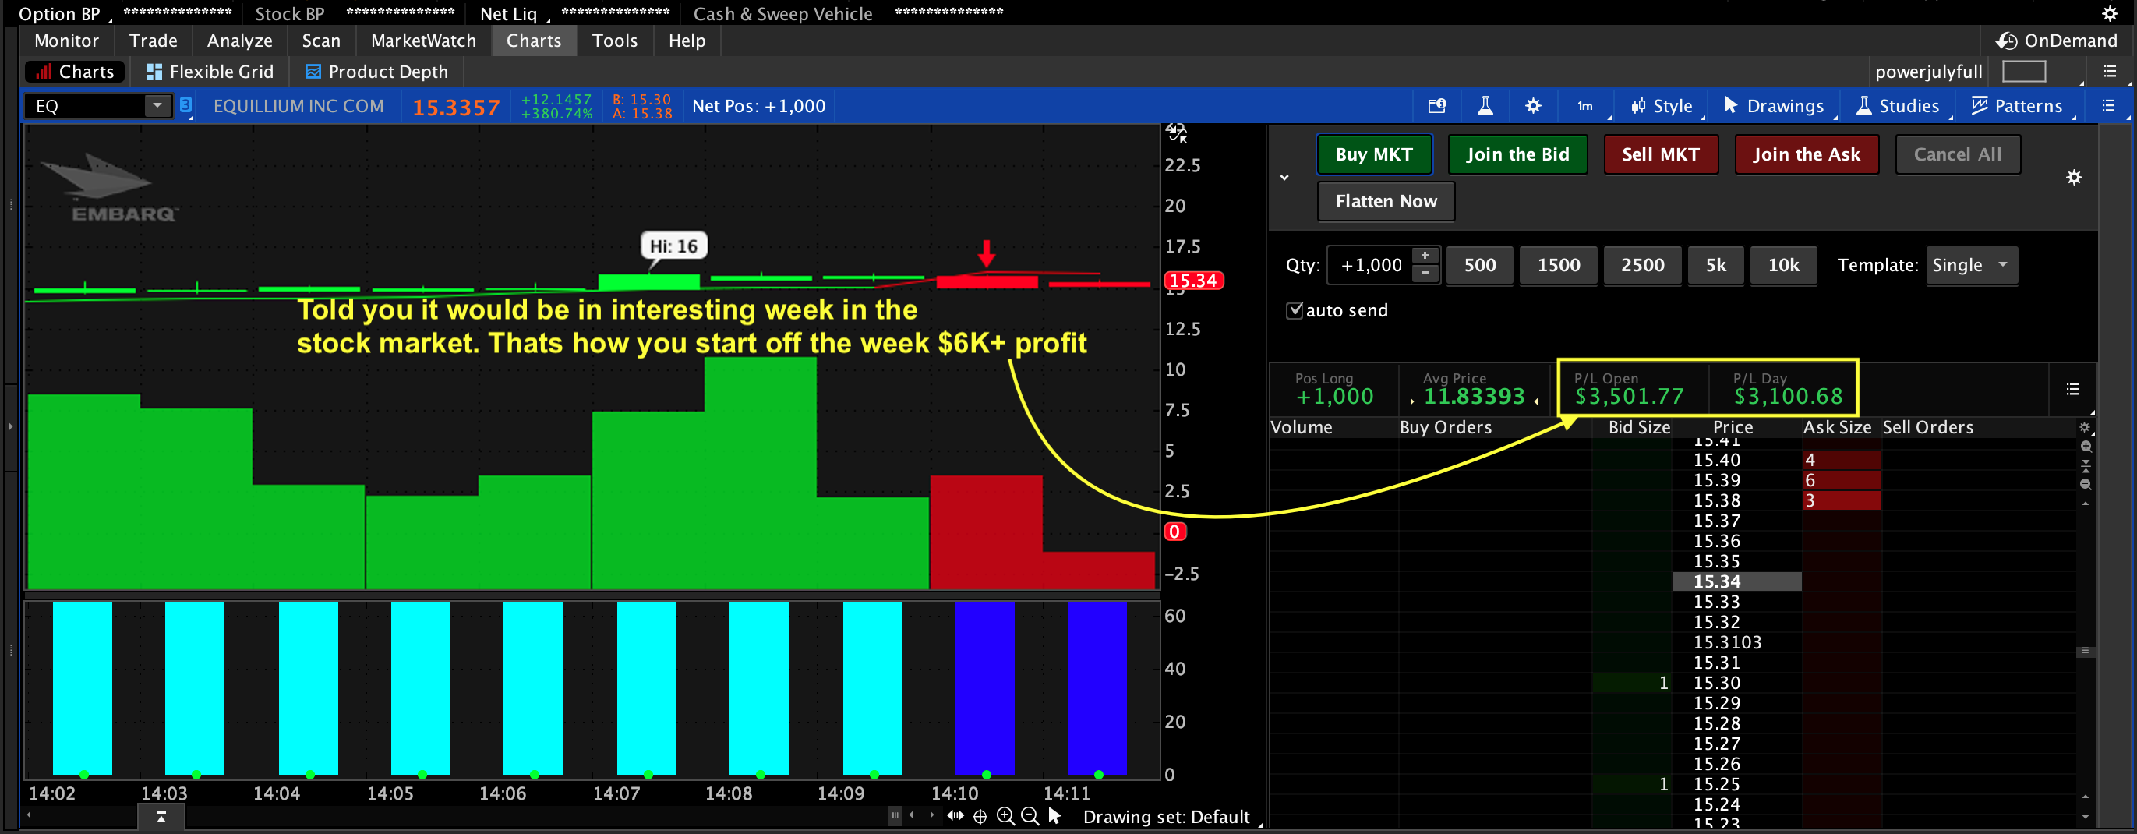Screen dimensions: 2137x834
Task: Click the crosshair pan icon below chart
Action: (980, 817)
